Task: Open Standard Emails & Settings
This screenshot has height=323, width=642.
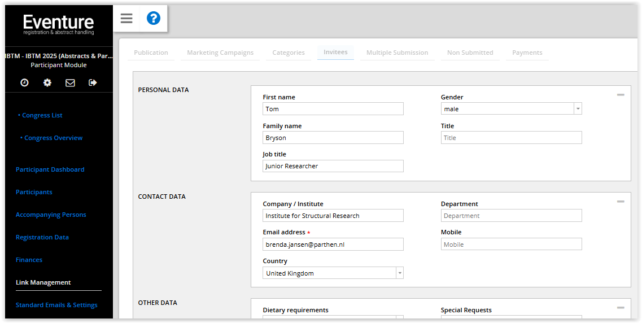Action: (x=56, y=305)
